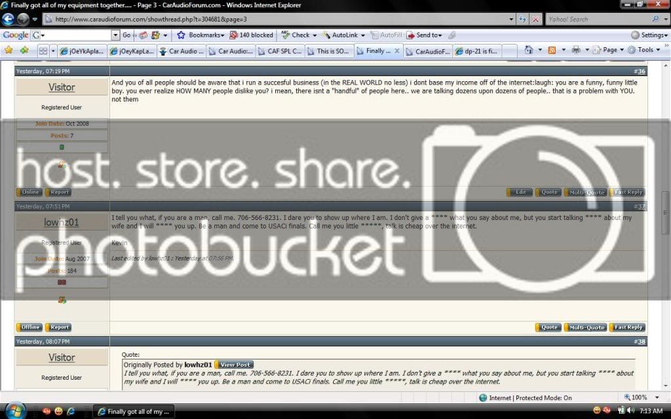The width and height of the screenshot is (671, 419).
Task: Click Fast Reply on lowhz01's post
Action: click(627, 327)
